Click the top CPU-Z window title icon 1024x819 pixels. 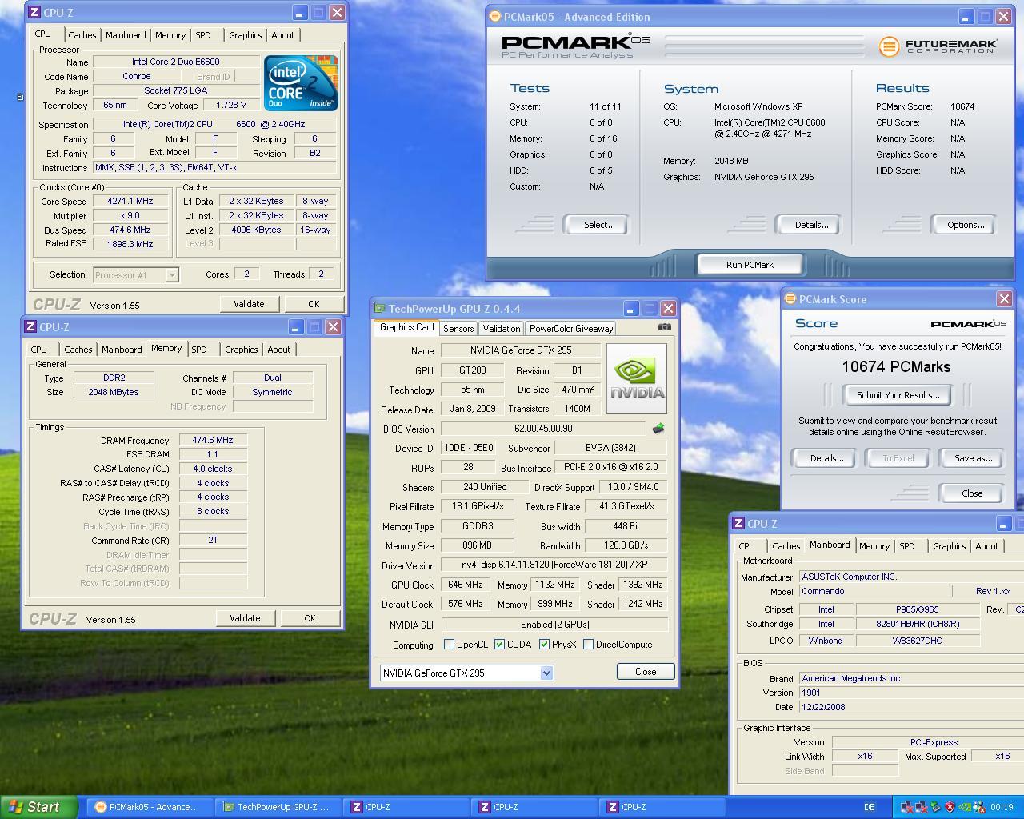coord(34,13)
